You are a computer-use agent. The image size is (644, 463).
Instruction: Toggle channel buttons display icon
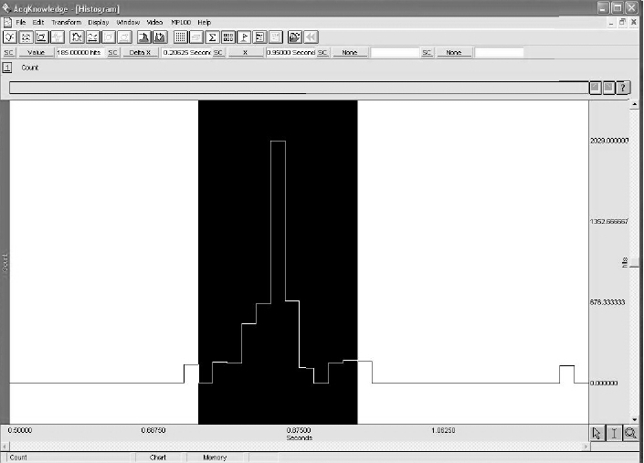pos(228,37)
